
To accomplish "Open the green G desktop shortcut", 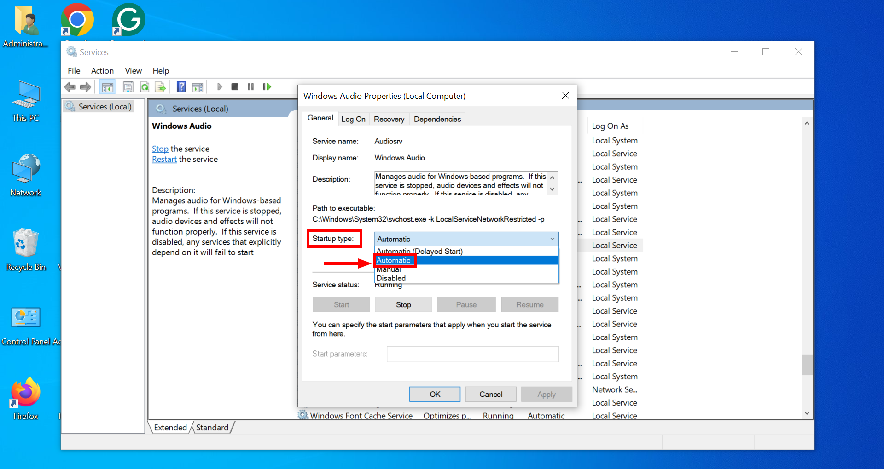I will click(128, 20).
